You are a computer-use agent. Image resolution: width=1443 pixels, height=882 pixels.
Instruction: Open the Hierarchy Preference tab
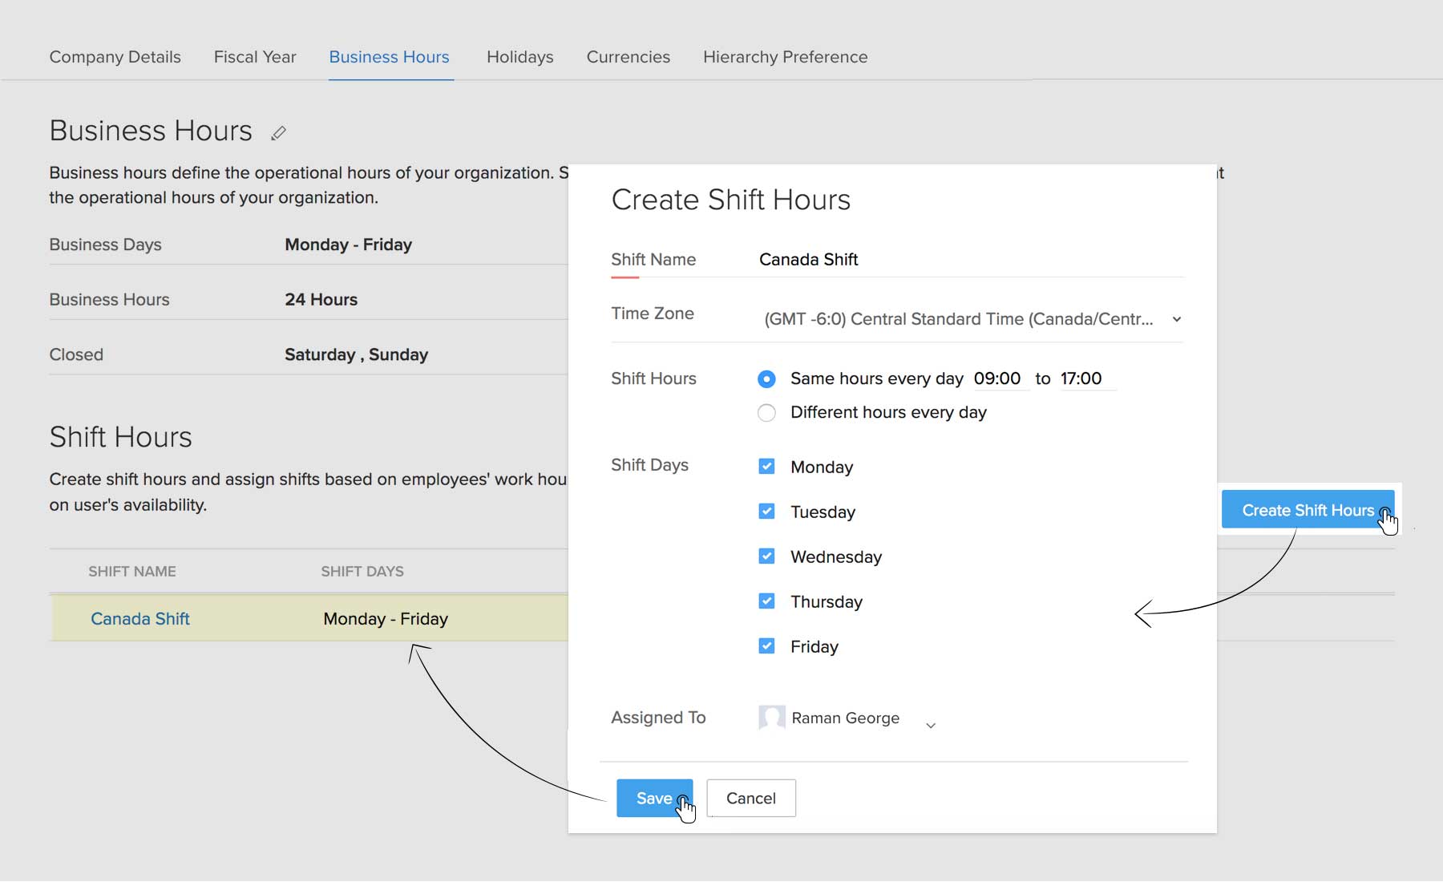click(786, 57)
